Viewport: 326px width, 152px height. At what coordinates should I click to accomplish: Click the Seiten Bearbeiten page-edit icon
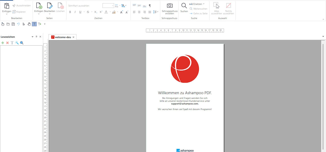tap(50, 6)
